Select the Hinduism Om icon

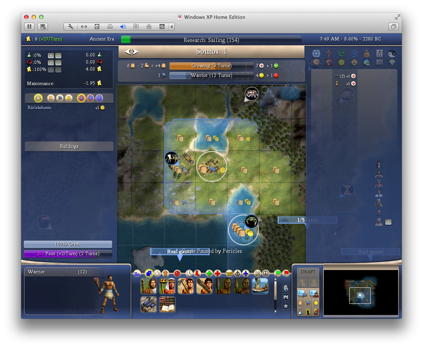click(354, 53)
